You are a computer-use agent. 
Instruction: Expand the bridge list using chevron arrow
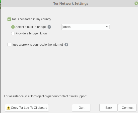107,27
